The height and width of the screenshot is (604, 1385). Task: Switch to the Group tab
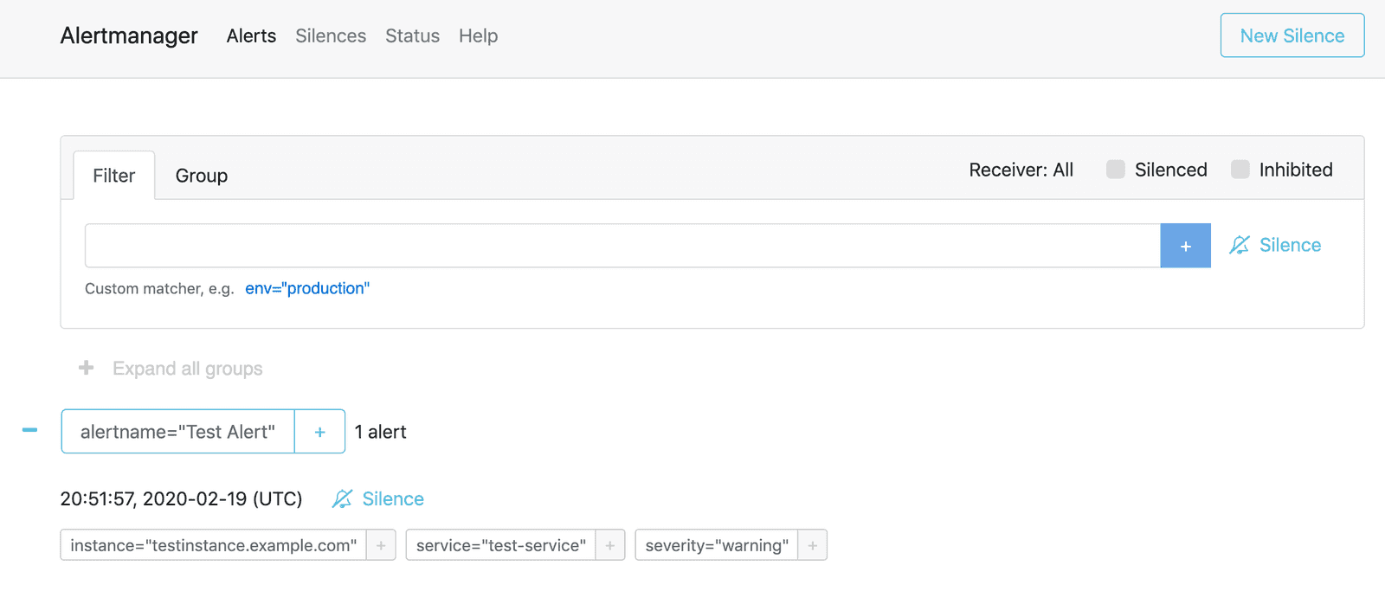201,176
